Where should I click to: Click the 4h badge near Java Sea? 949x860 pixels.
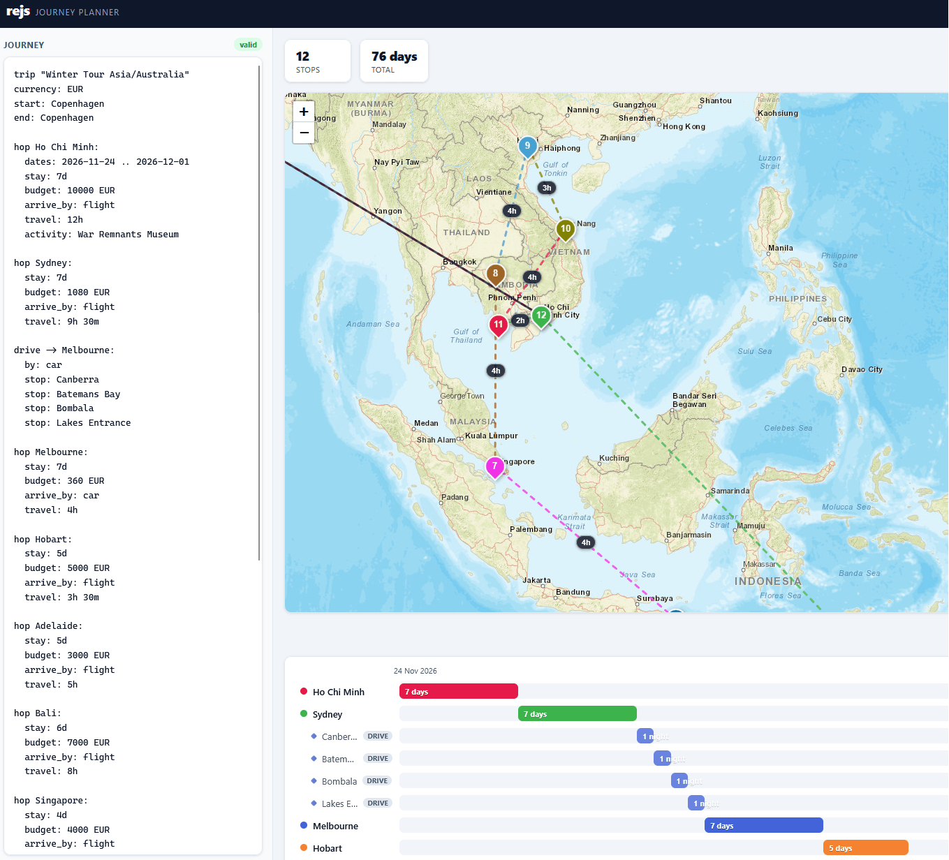coord(586,542)
